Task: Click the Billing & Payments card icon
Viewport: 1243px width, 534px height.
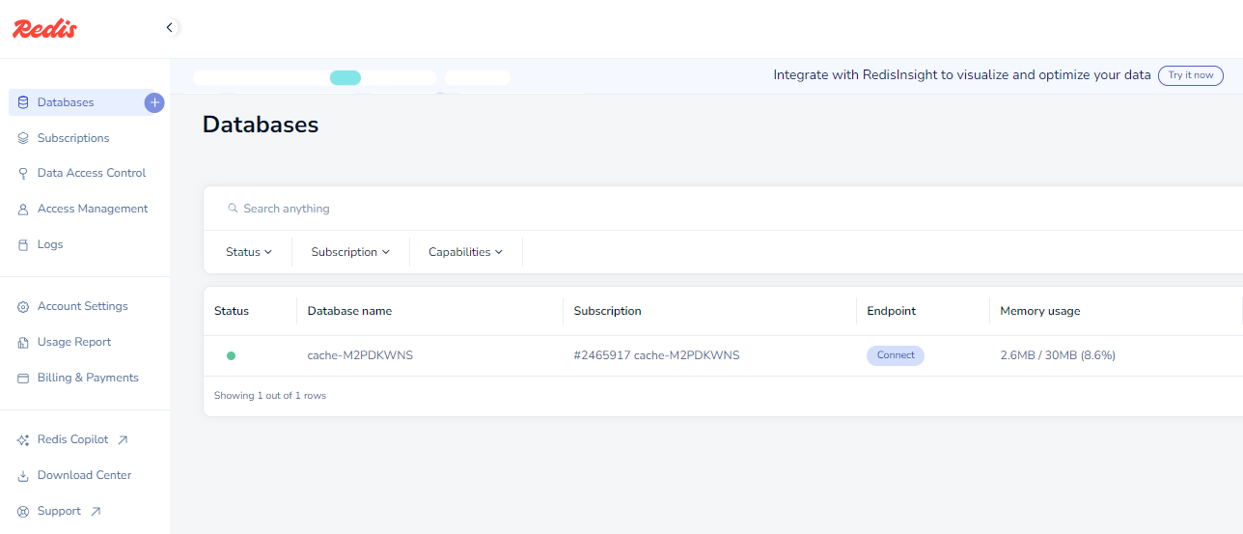Action: [23, 379]
